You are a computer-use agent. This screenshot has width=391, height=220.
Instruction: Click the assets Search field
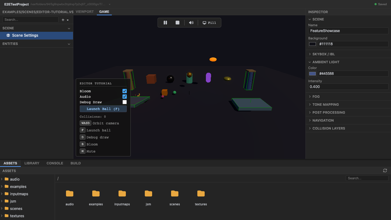tap(367, 178)
